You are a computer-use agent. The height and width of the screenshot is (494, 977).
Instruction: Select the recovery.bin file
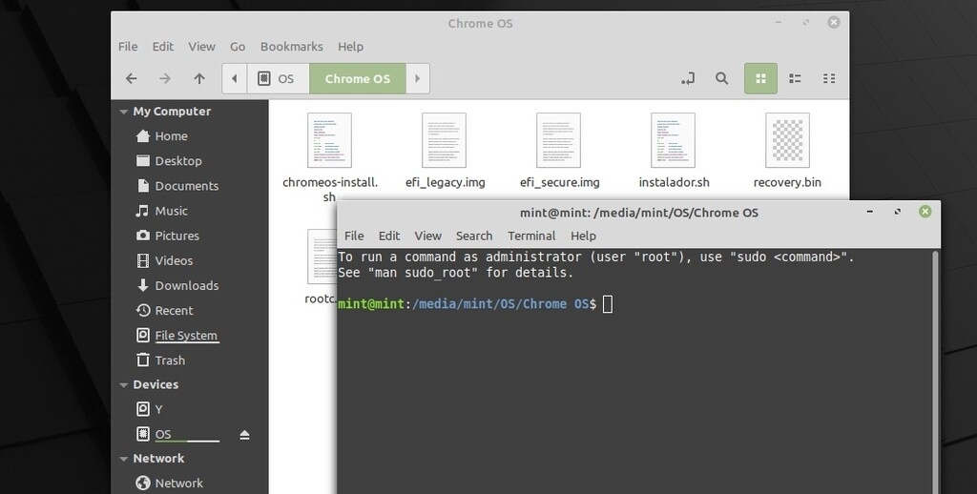[787, 151]
